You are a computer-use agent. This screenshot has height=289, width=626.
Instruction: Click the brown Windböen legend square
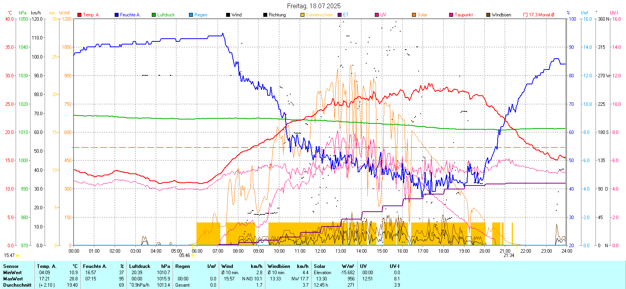click(488, 15)
